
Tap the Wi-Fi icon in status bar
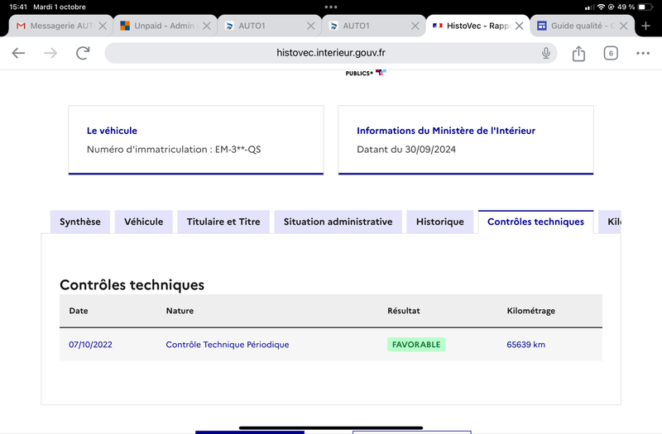(601, 7)
